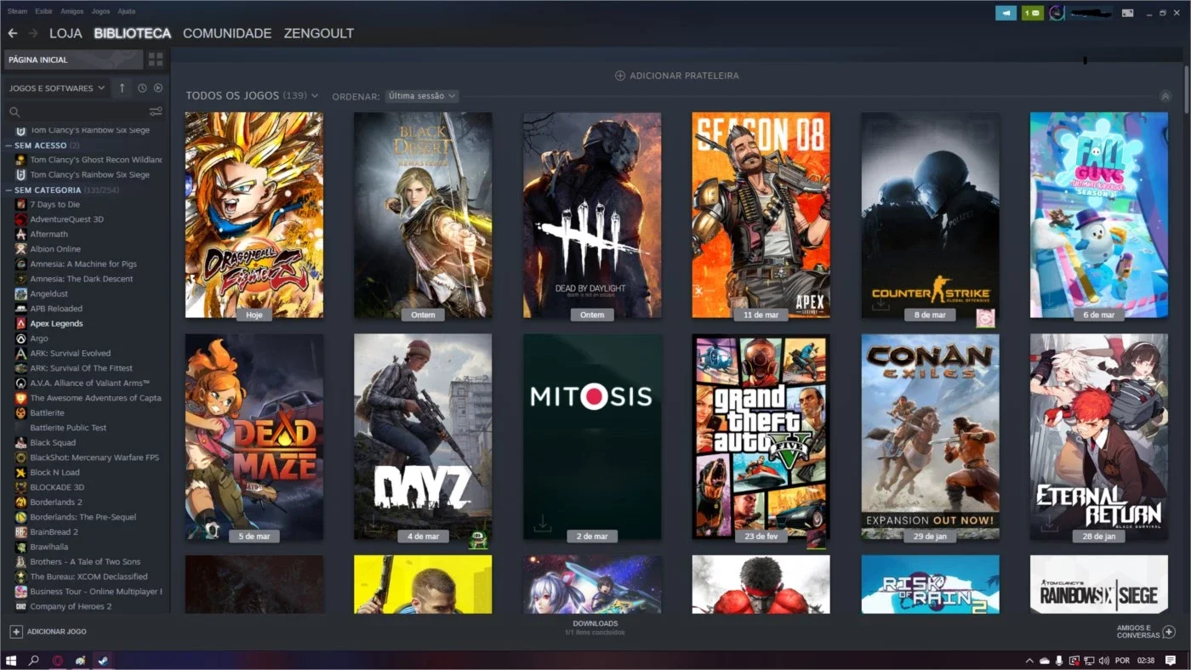Image resolution: width=1191 pixels, height=670 pixels.
Task: Open advanced filter sliders icon
Action: coord(156,111)
